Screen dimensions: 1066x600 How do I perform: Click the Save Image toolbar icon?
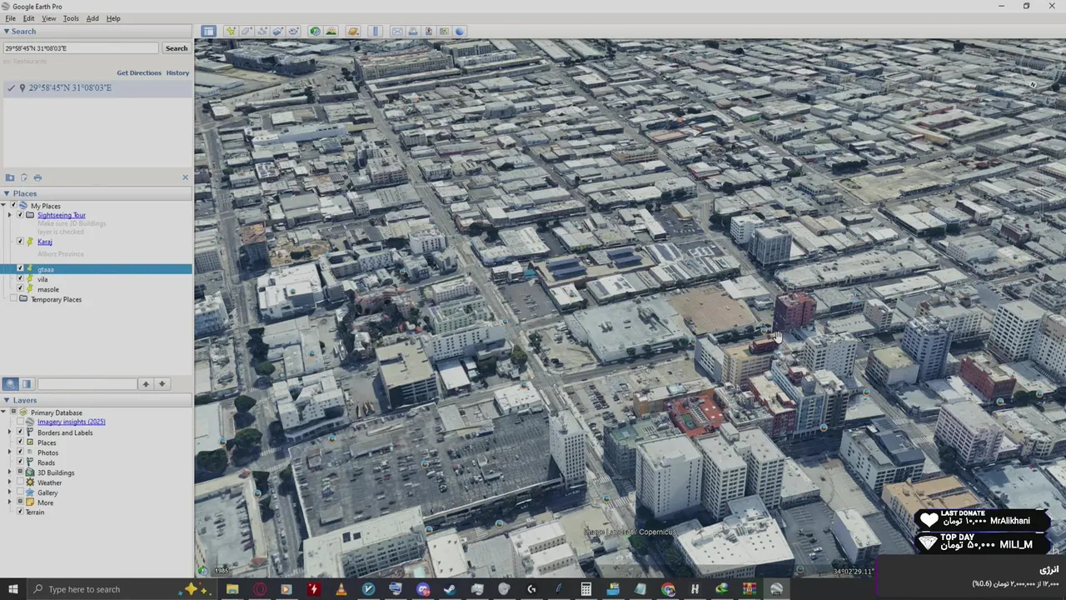429,32
